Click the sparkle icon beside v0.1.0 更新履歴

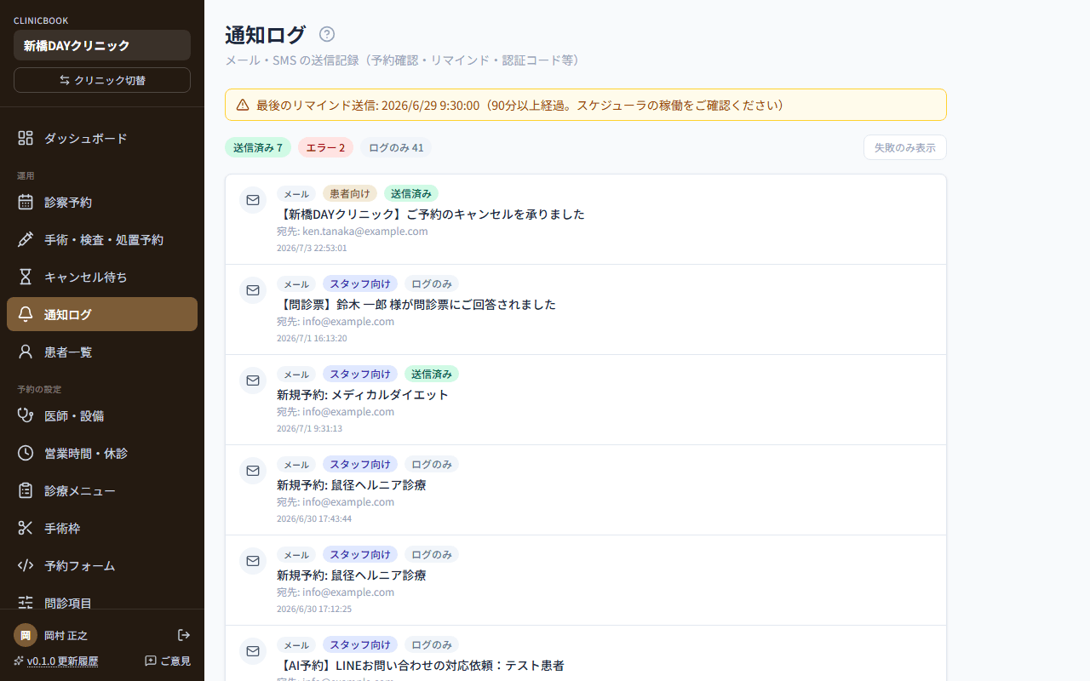coord(19,661)
